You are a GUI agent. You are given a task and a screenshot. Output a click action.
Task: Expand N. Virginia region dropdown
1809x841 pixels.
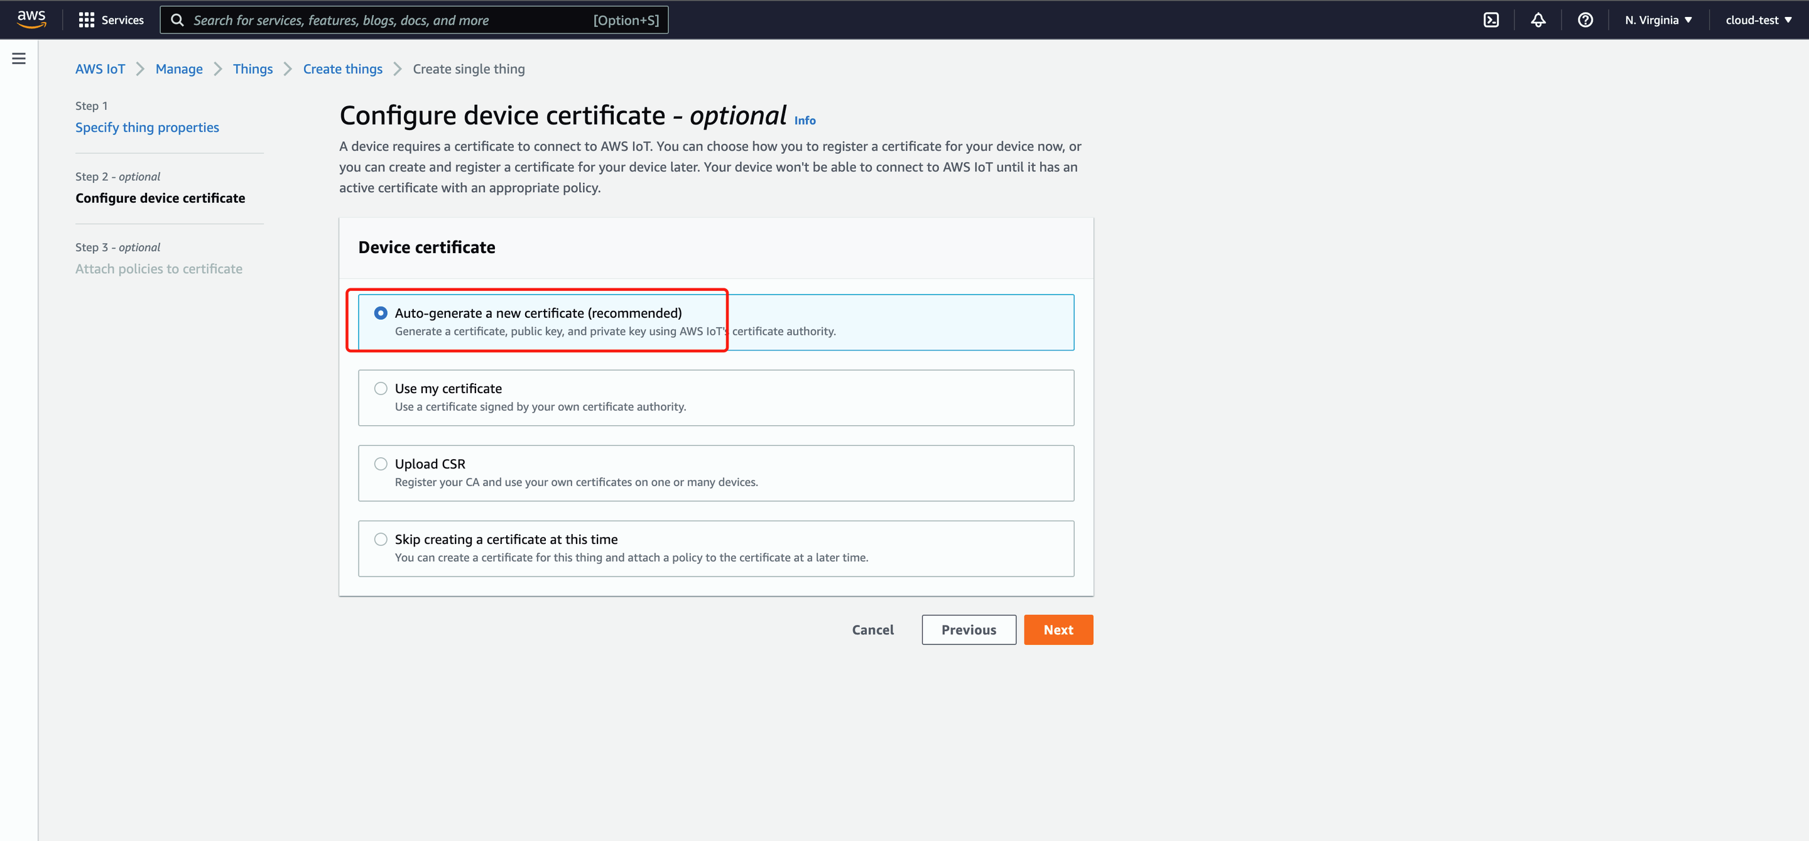(1658, 19)
